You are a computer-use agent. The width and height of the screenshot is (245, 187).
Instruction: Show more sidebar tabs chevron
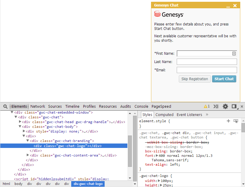207,115
